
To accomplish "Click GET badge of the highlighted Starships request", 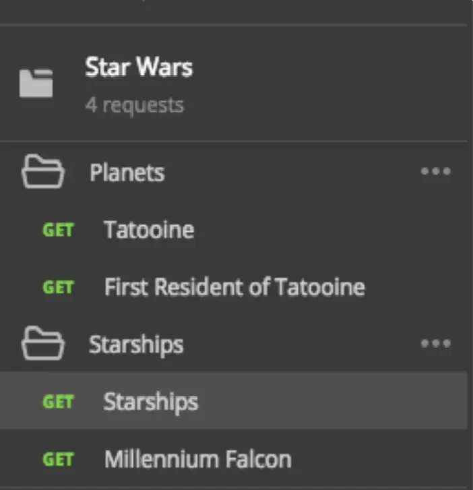I will pos(59,402).
